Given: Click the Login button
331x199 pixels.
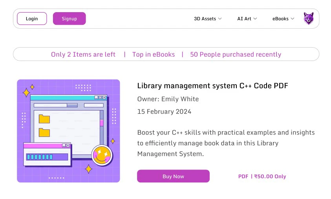Looking at the screenshot, I should point(32,18).
